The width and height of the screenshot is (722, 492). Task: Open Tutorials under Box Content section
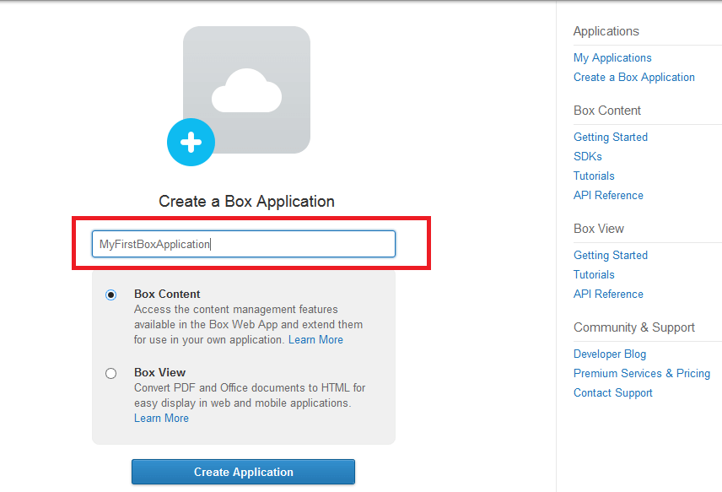(594, 176)
